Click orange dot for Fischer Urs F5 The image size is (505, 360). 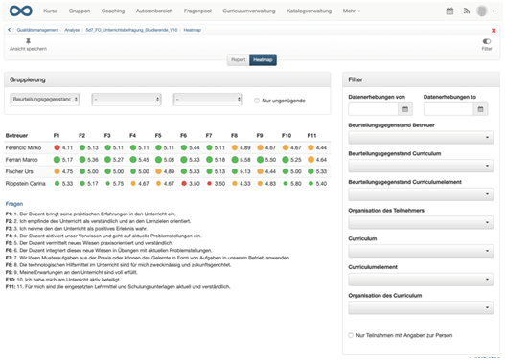(x=158, y=171)
